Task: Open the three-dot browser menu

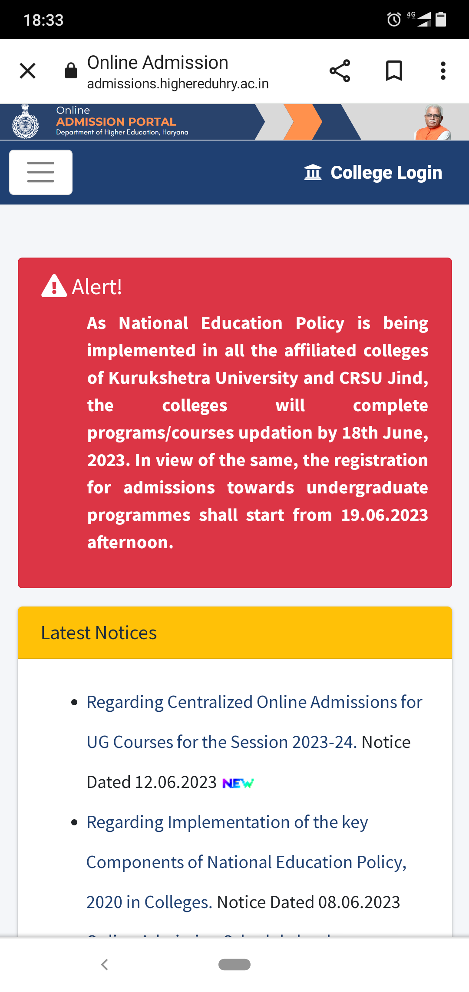Action: [x=443, y=70]
